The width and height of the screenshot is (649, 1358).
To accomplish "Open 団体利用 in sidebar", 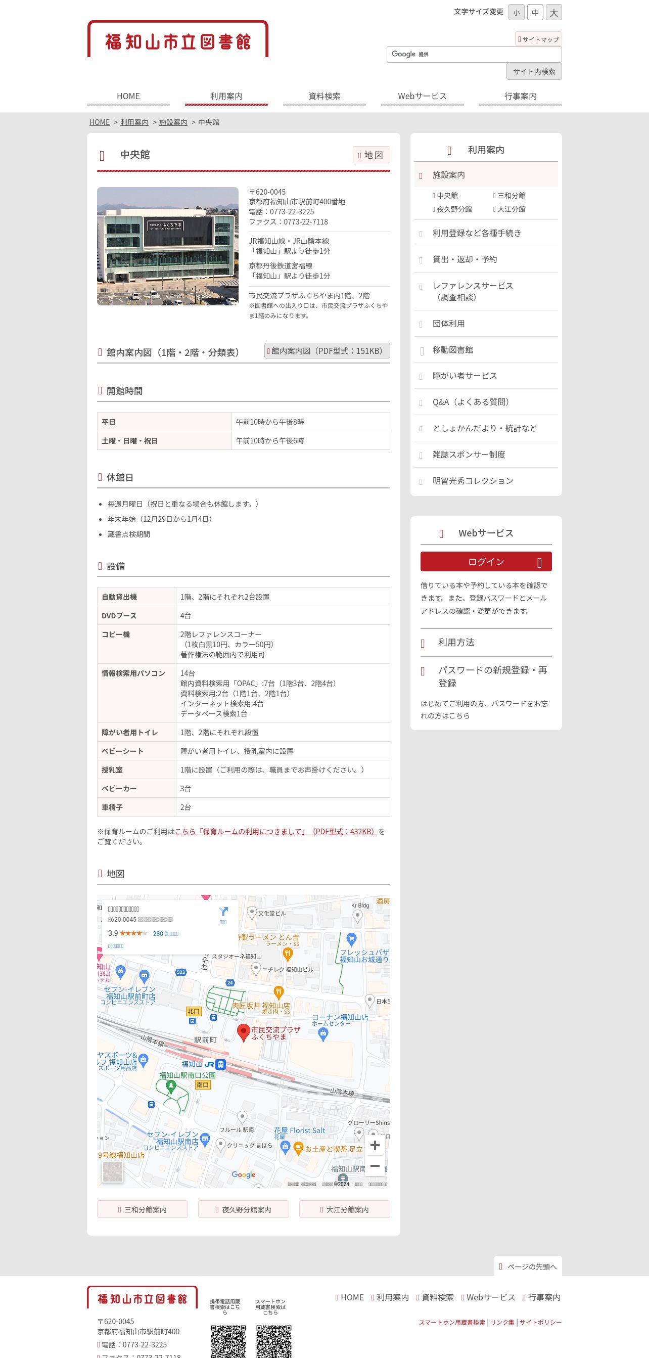I will [x=486, y=324].
